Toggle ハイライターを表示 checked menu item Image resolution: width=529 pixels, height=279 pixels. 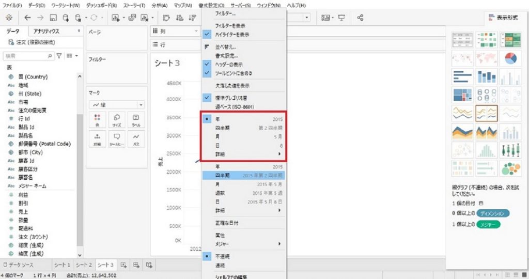pyautogui.click(x=244, y=35)
